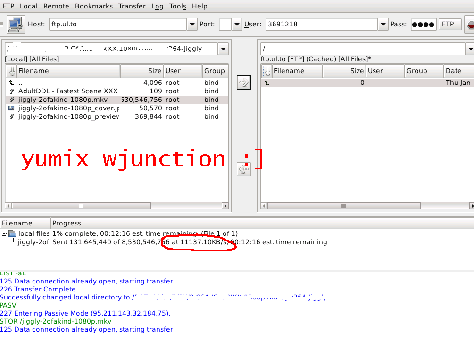Expand the local directory path dropdown
Image resolution: width=474 pixels, height=341 pixels.
(223, 49)
